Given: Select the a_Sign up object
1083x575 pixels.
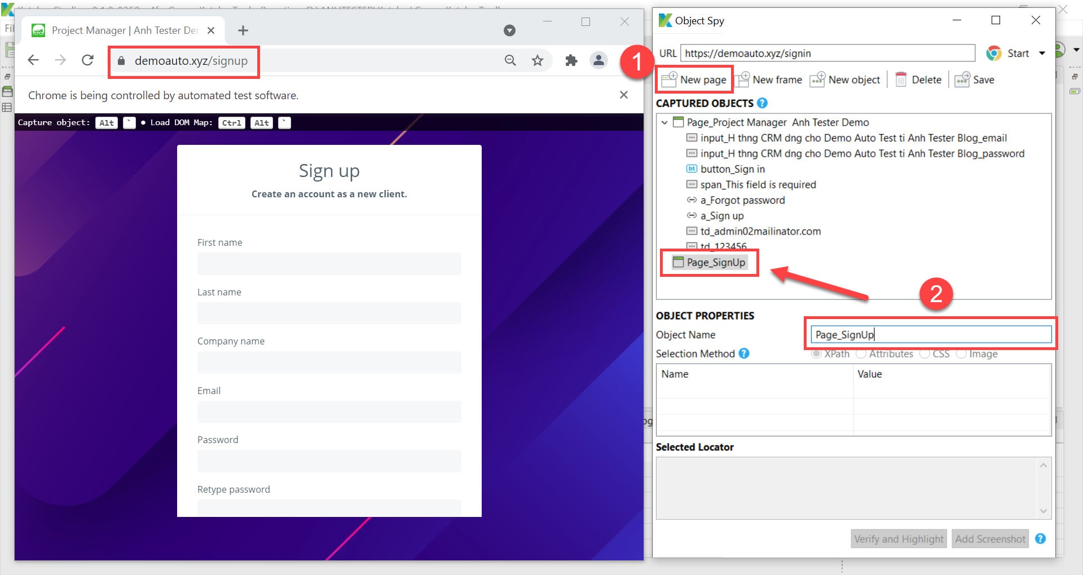Looking at the screenshot, I should (715, 216).
